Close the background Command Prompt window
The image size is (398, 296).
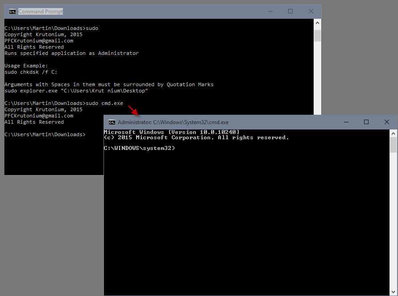click(311, 12)
